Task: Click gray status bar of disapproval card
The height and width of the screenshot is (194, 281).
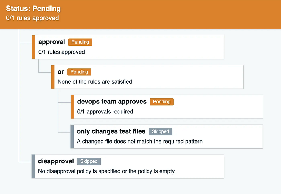Action: click(x=33, y=166)
